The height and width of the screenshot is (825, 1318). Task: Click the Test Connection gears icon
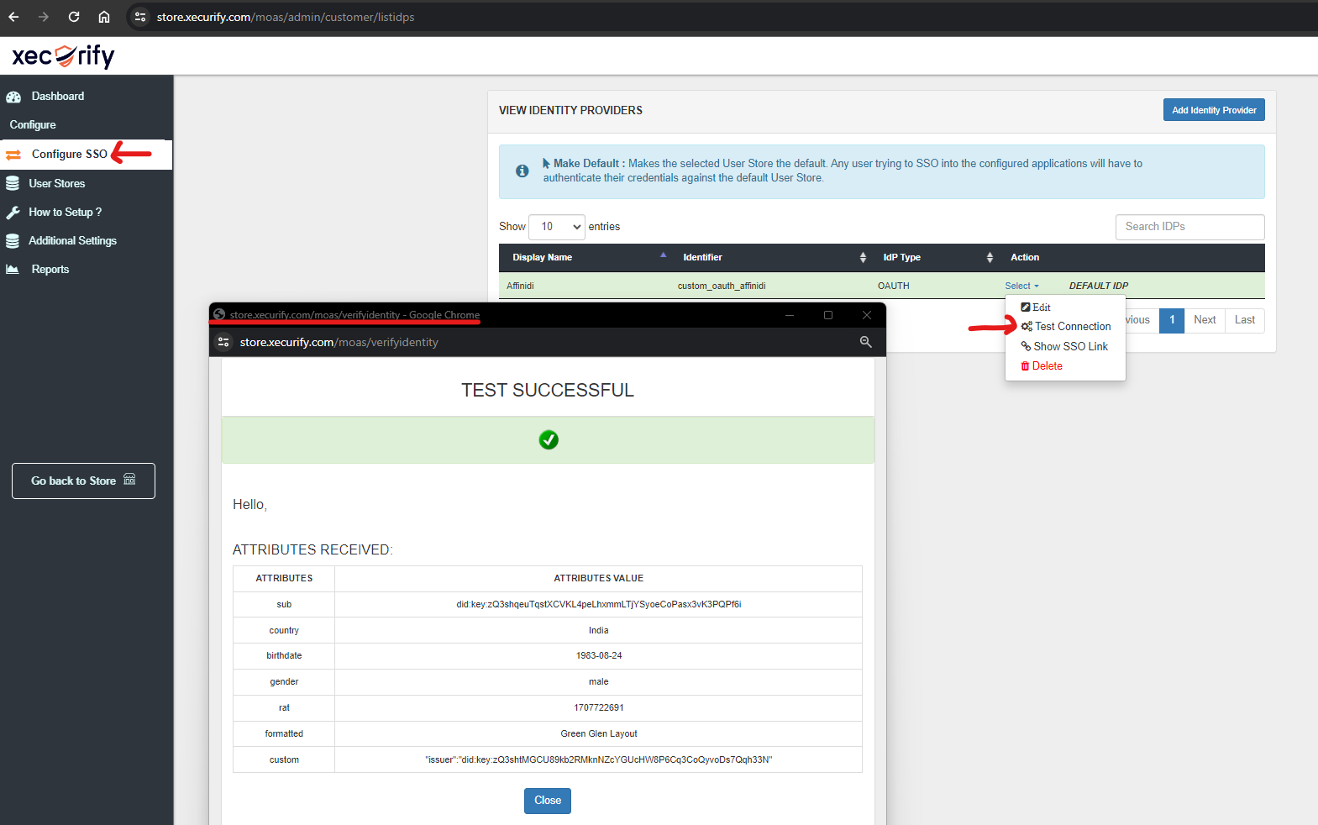(x=1027, y=327)
